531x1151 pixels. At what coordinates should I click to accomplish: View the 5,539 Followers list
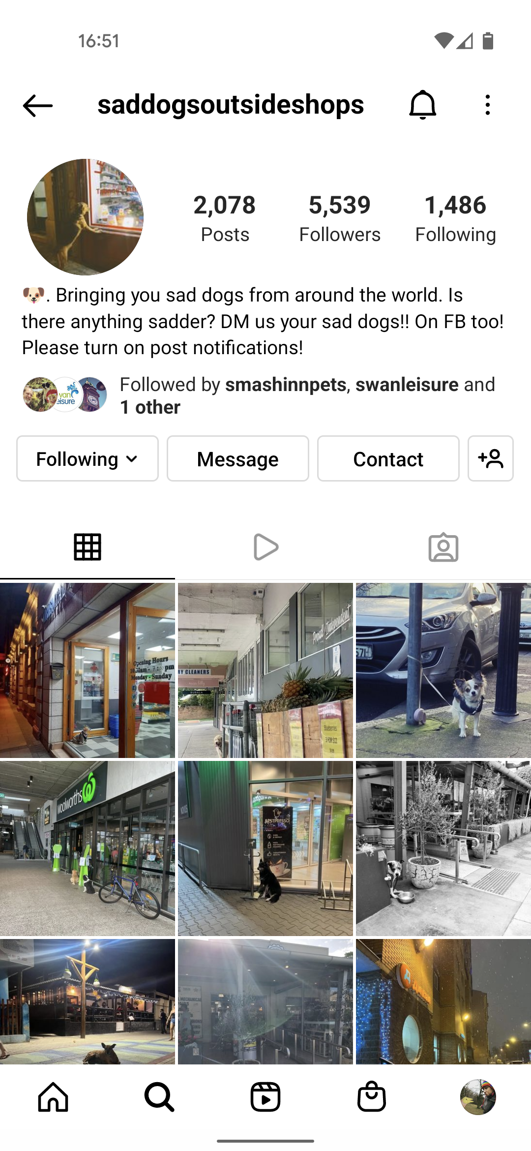340,218
